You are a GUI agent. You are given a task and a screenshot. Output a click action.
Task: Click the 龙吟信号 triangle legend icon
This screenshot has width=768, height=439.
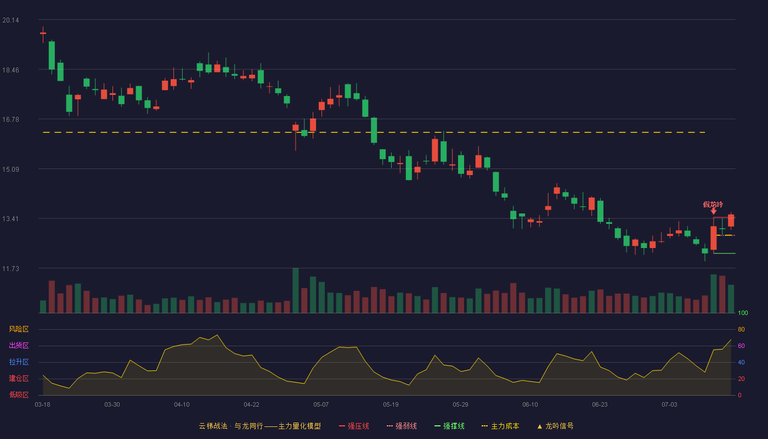(x=539, y=426)
